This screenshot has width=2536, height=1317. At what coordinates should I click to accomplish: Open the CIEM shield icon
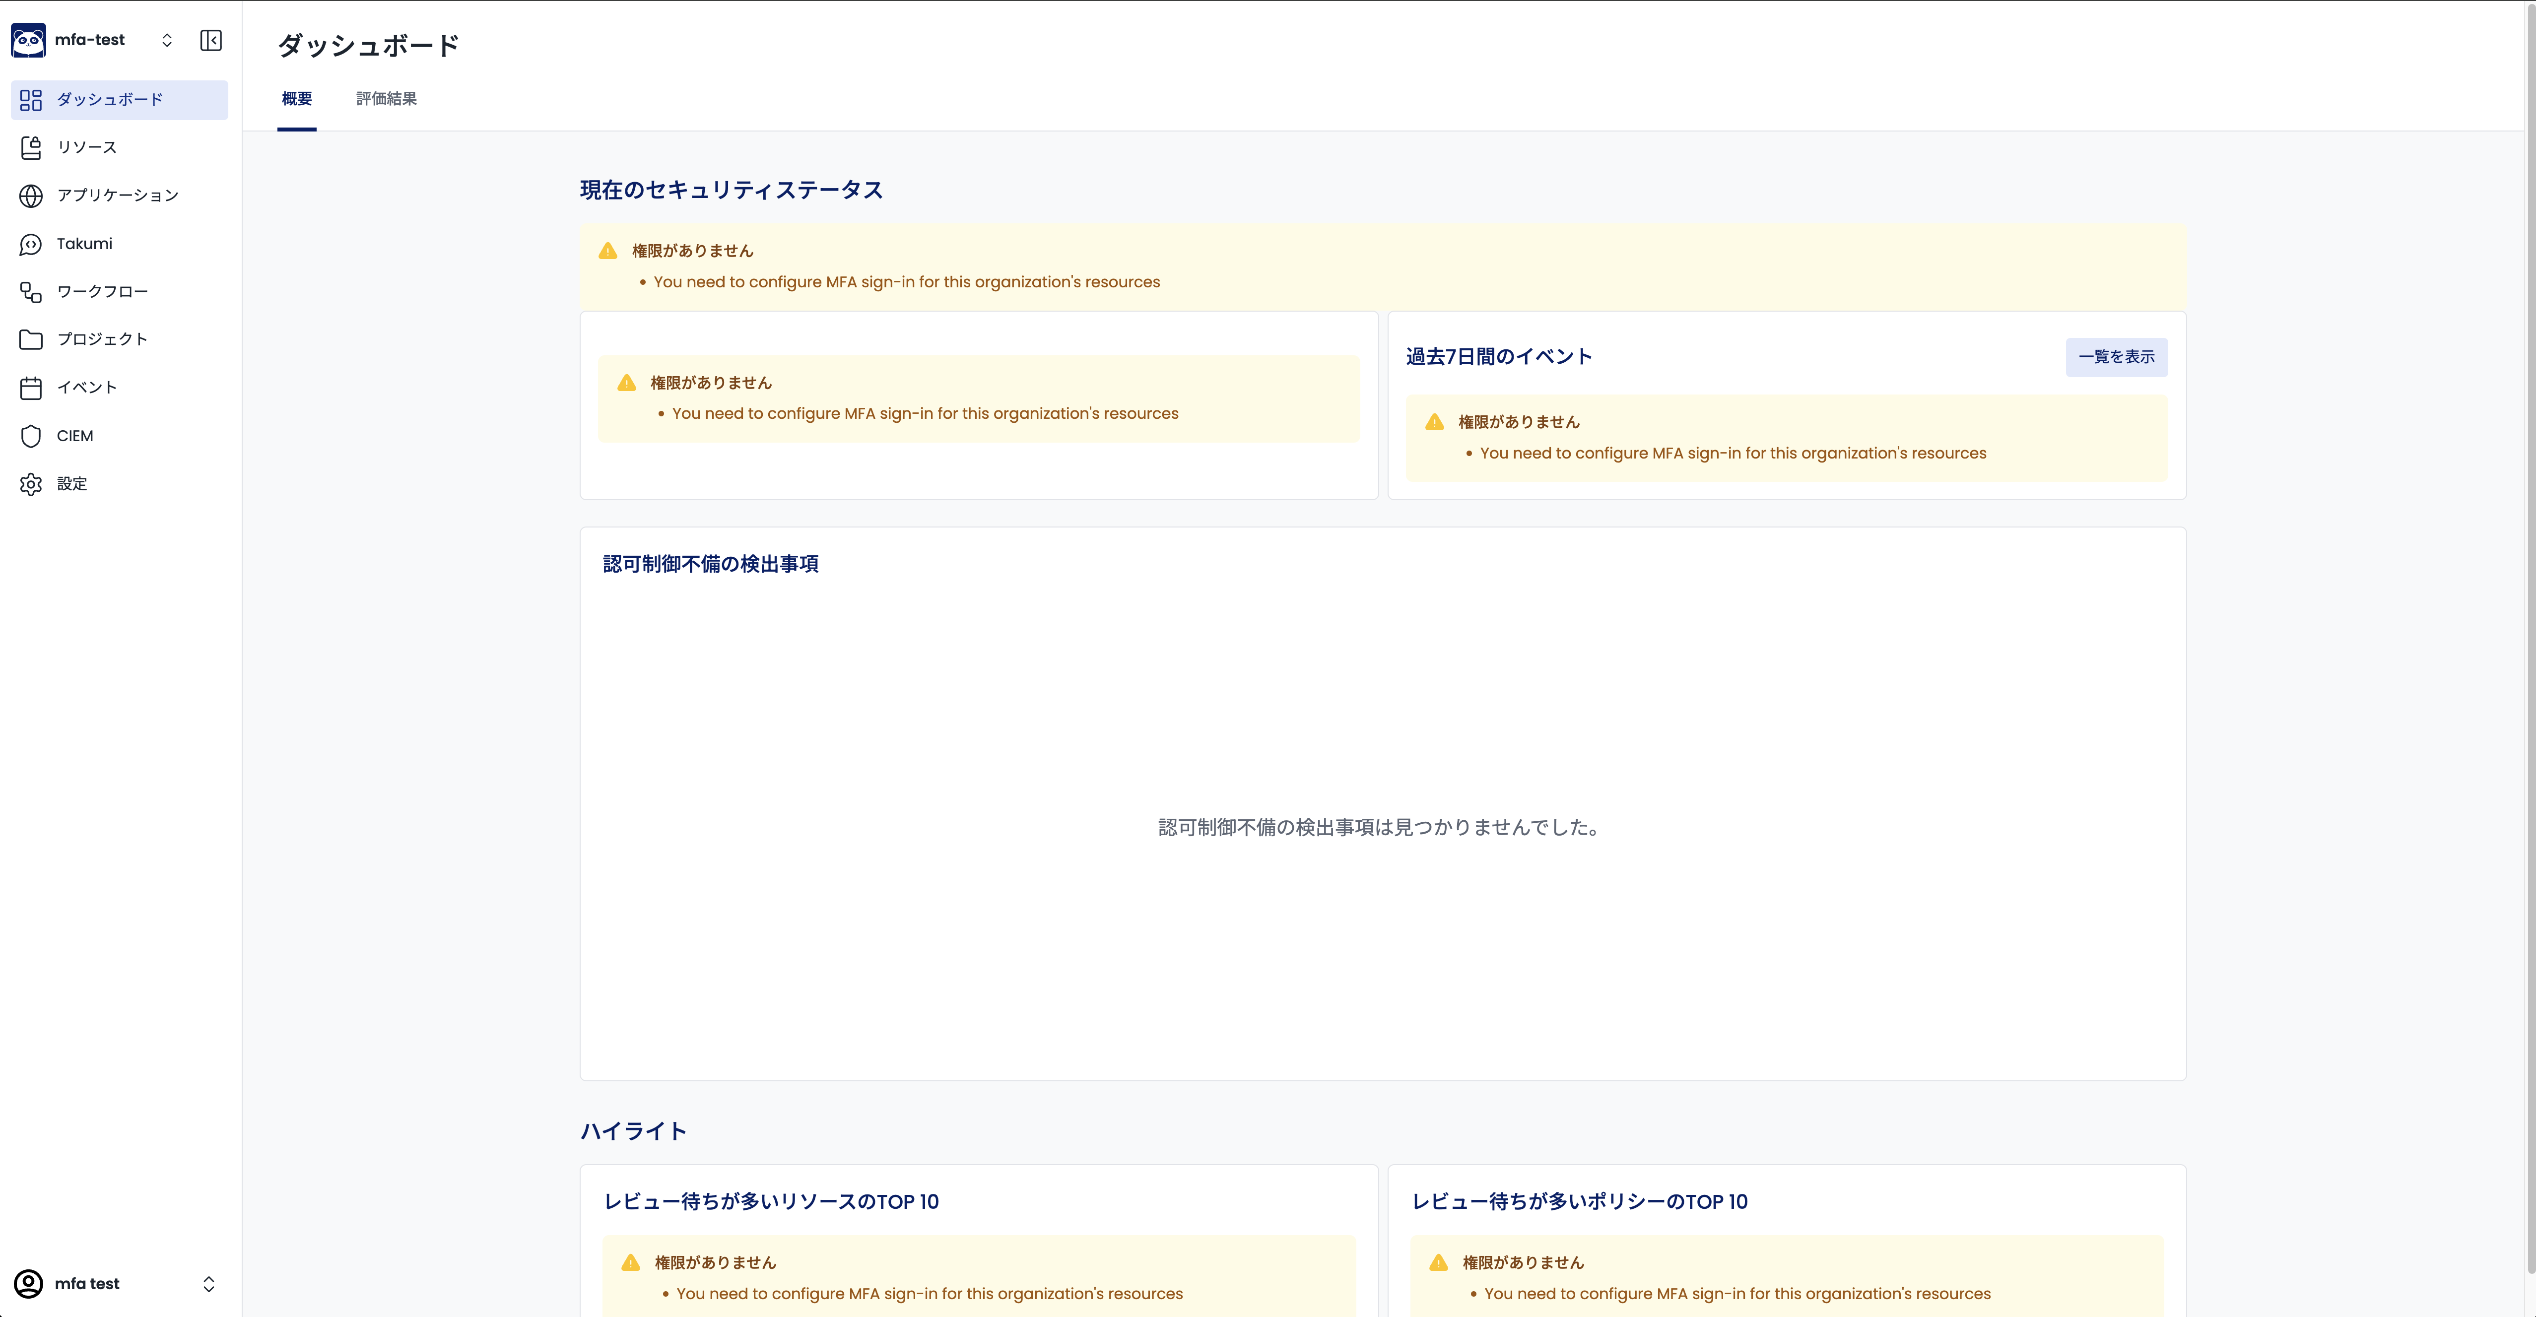coord(31,436)
